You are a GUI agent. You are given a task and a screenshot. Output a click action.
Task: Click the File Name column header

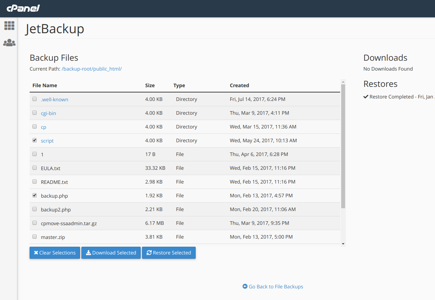tap(45, 85)
